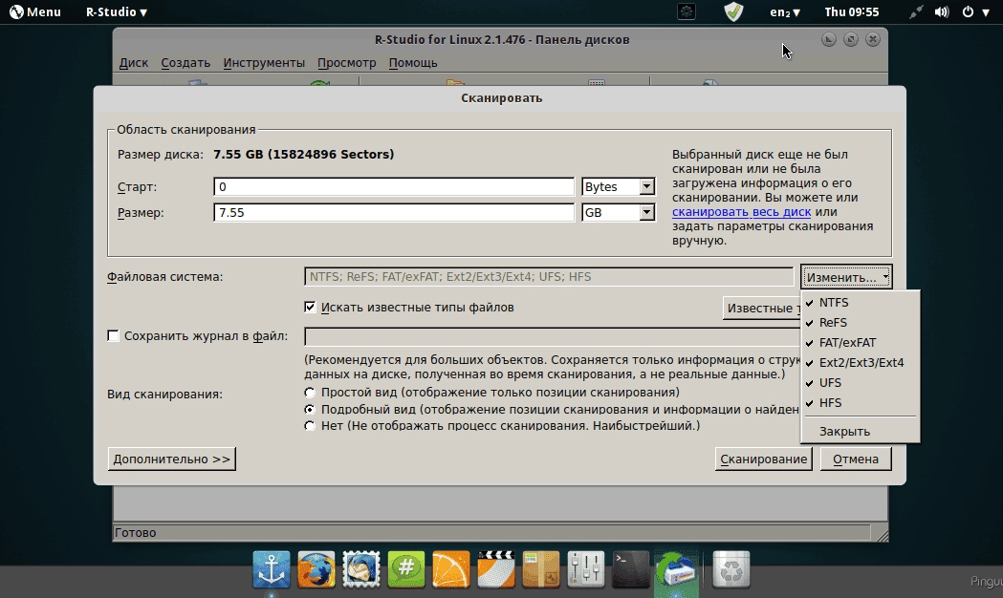Uncheck NTFS in the file system list
1003x598 pixels.
click(860, 302)
